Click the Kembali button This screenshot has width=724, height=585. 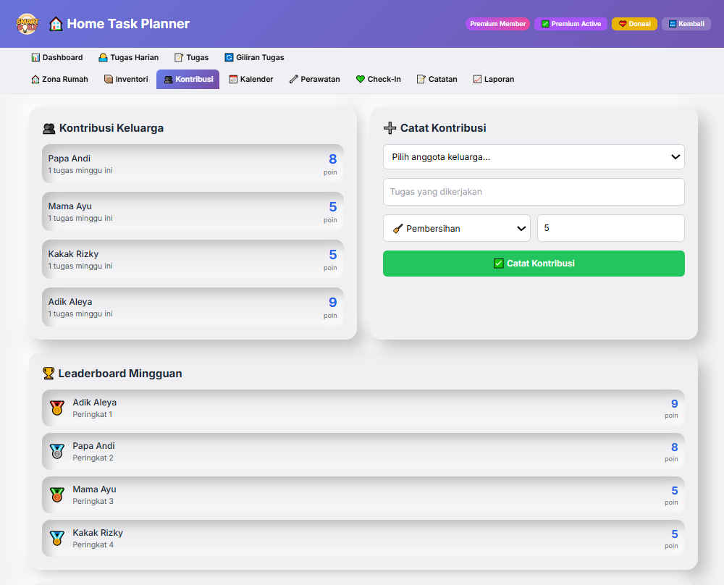click(686, 24)
